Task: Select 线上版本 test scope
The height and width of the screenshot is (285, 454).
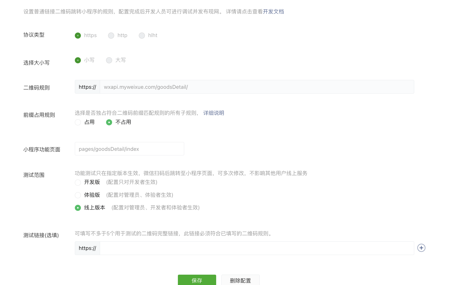Action: tap(78, 208)
